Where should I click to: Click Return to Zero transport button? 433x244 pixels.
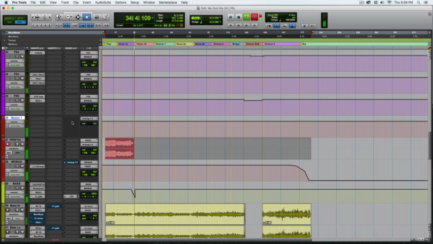pyautogui.click(x=231, y=26)
